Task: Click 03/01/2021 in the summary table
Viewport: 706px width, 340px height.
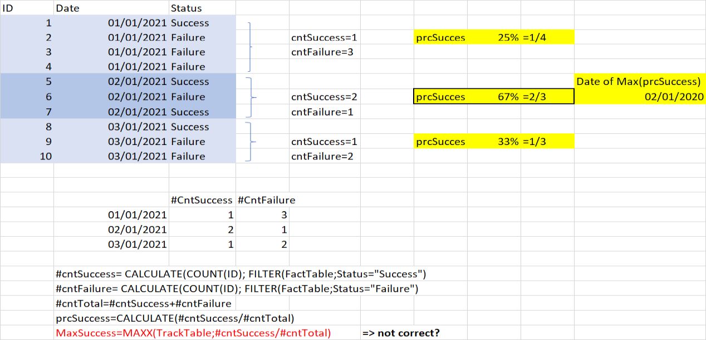Action: tap(111, 244)
